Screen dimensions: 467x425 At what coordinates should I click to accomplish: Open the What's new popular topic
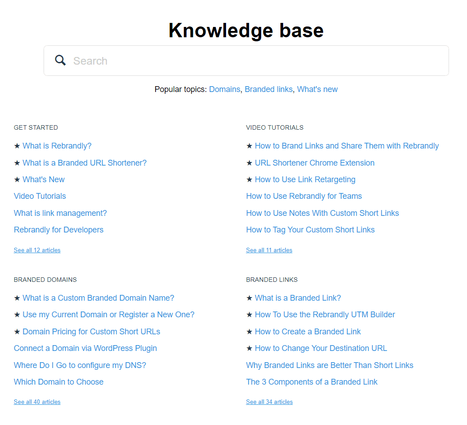pos(317,89)
